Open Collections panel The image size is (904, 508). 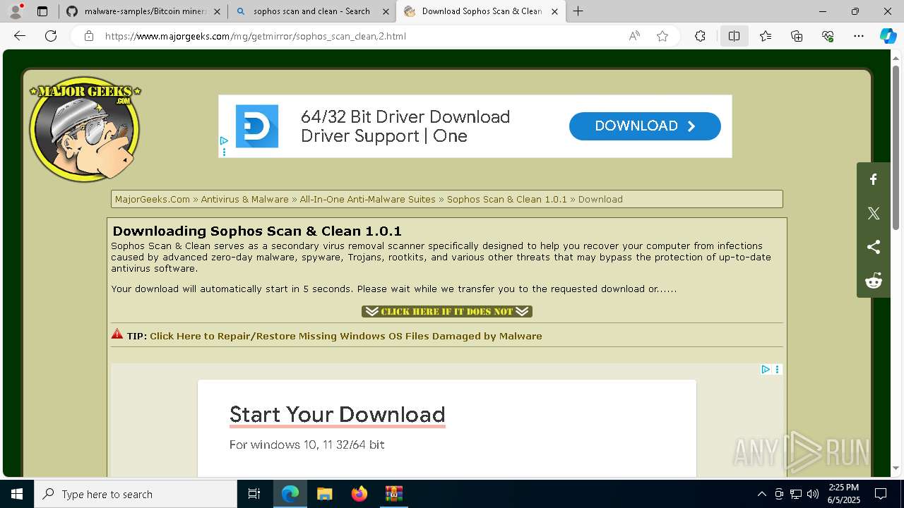797,36
